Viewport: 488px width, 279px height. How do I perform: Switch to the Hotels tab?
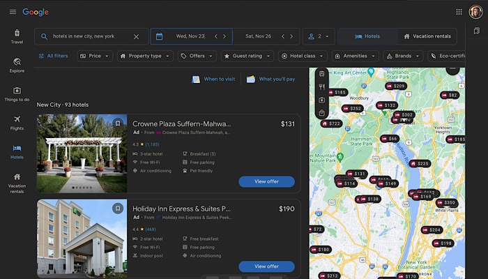click(x=367, y=36)
